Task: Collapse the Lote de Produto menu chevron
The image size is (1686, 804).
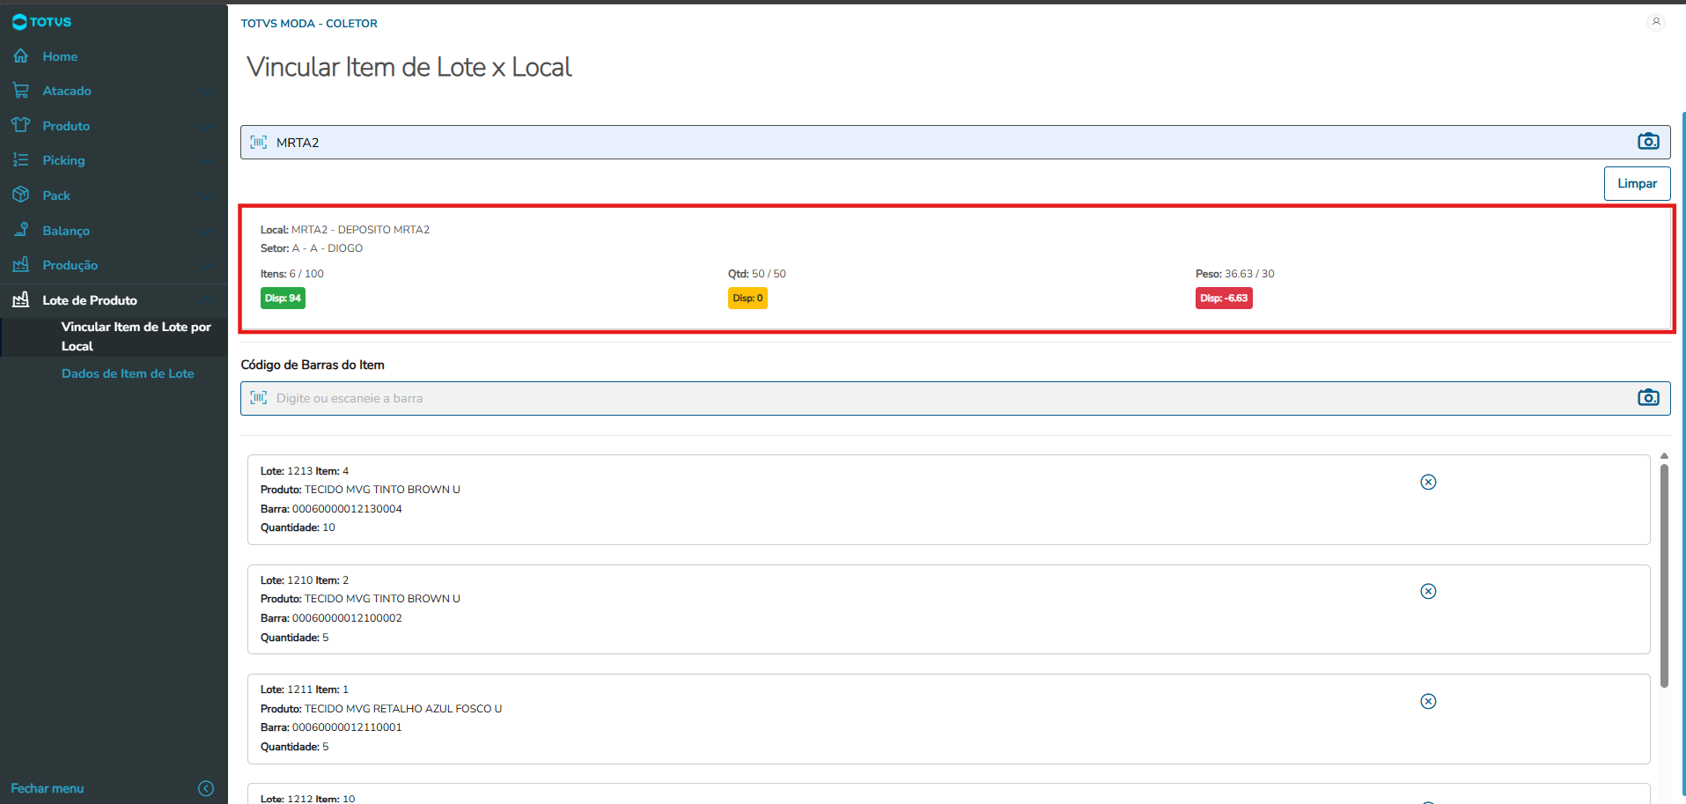Action: [206, 300]
